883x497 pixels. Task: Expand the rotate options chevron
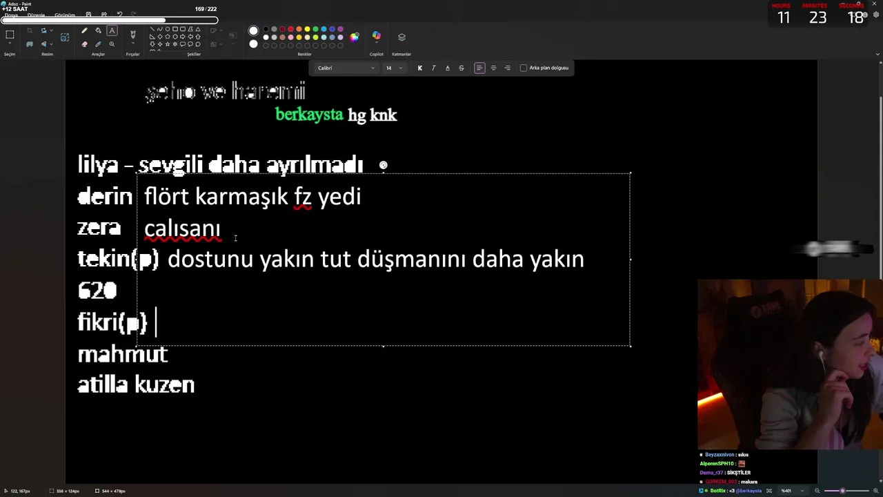tap(52, 30)
